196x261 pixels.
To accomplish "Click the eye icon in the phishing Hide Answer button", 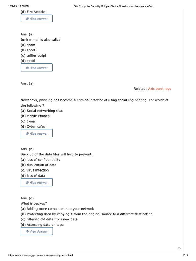I will [27, 134].
